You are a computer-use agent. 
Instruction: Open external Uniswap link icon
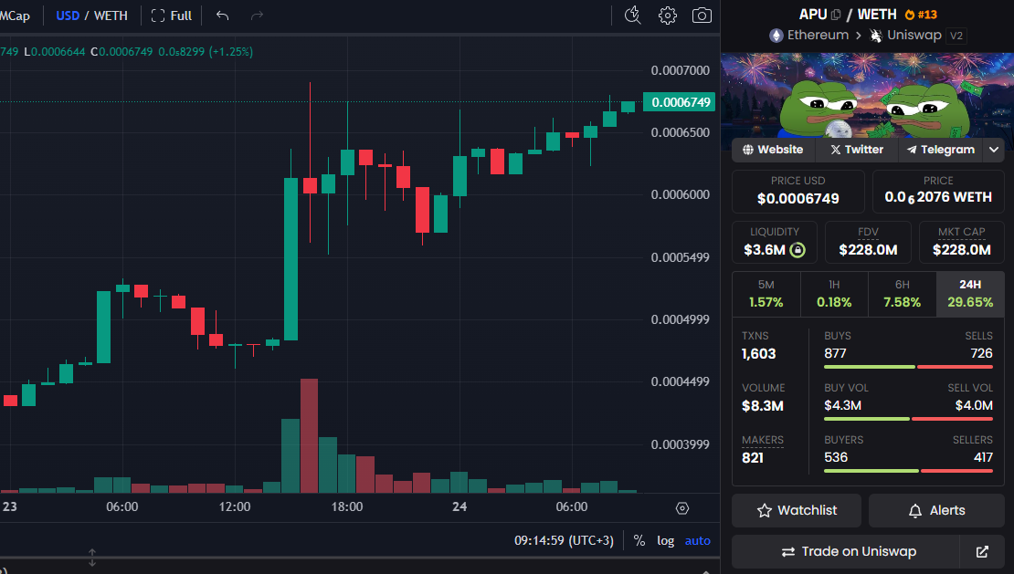pos(982,551)
